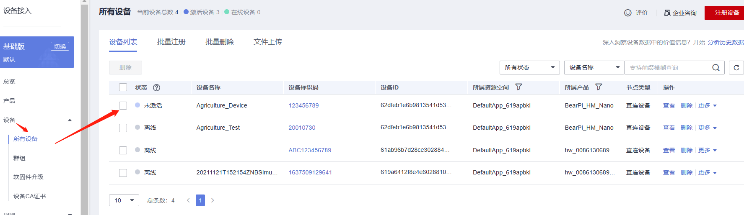Tick the Agriculture_Test row checkbox

pyautogui.click(x=123, y=128)
